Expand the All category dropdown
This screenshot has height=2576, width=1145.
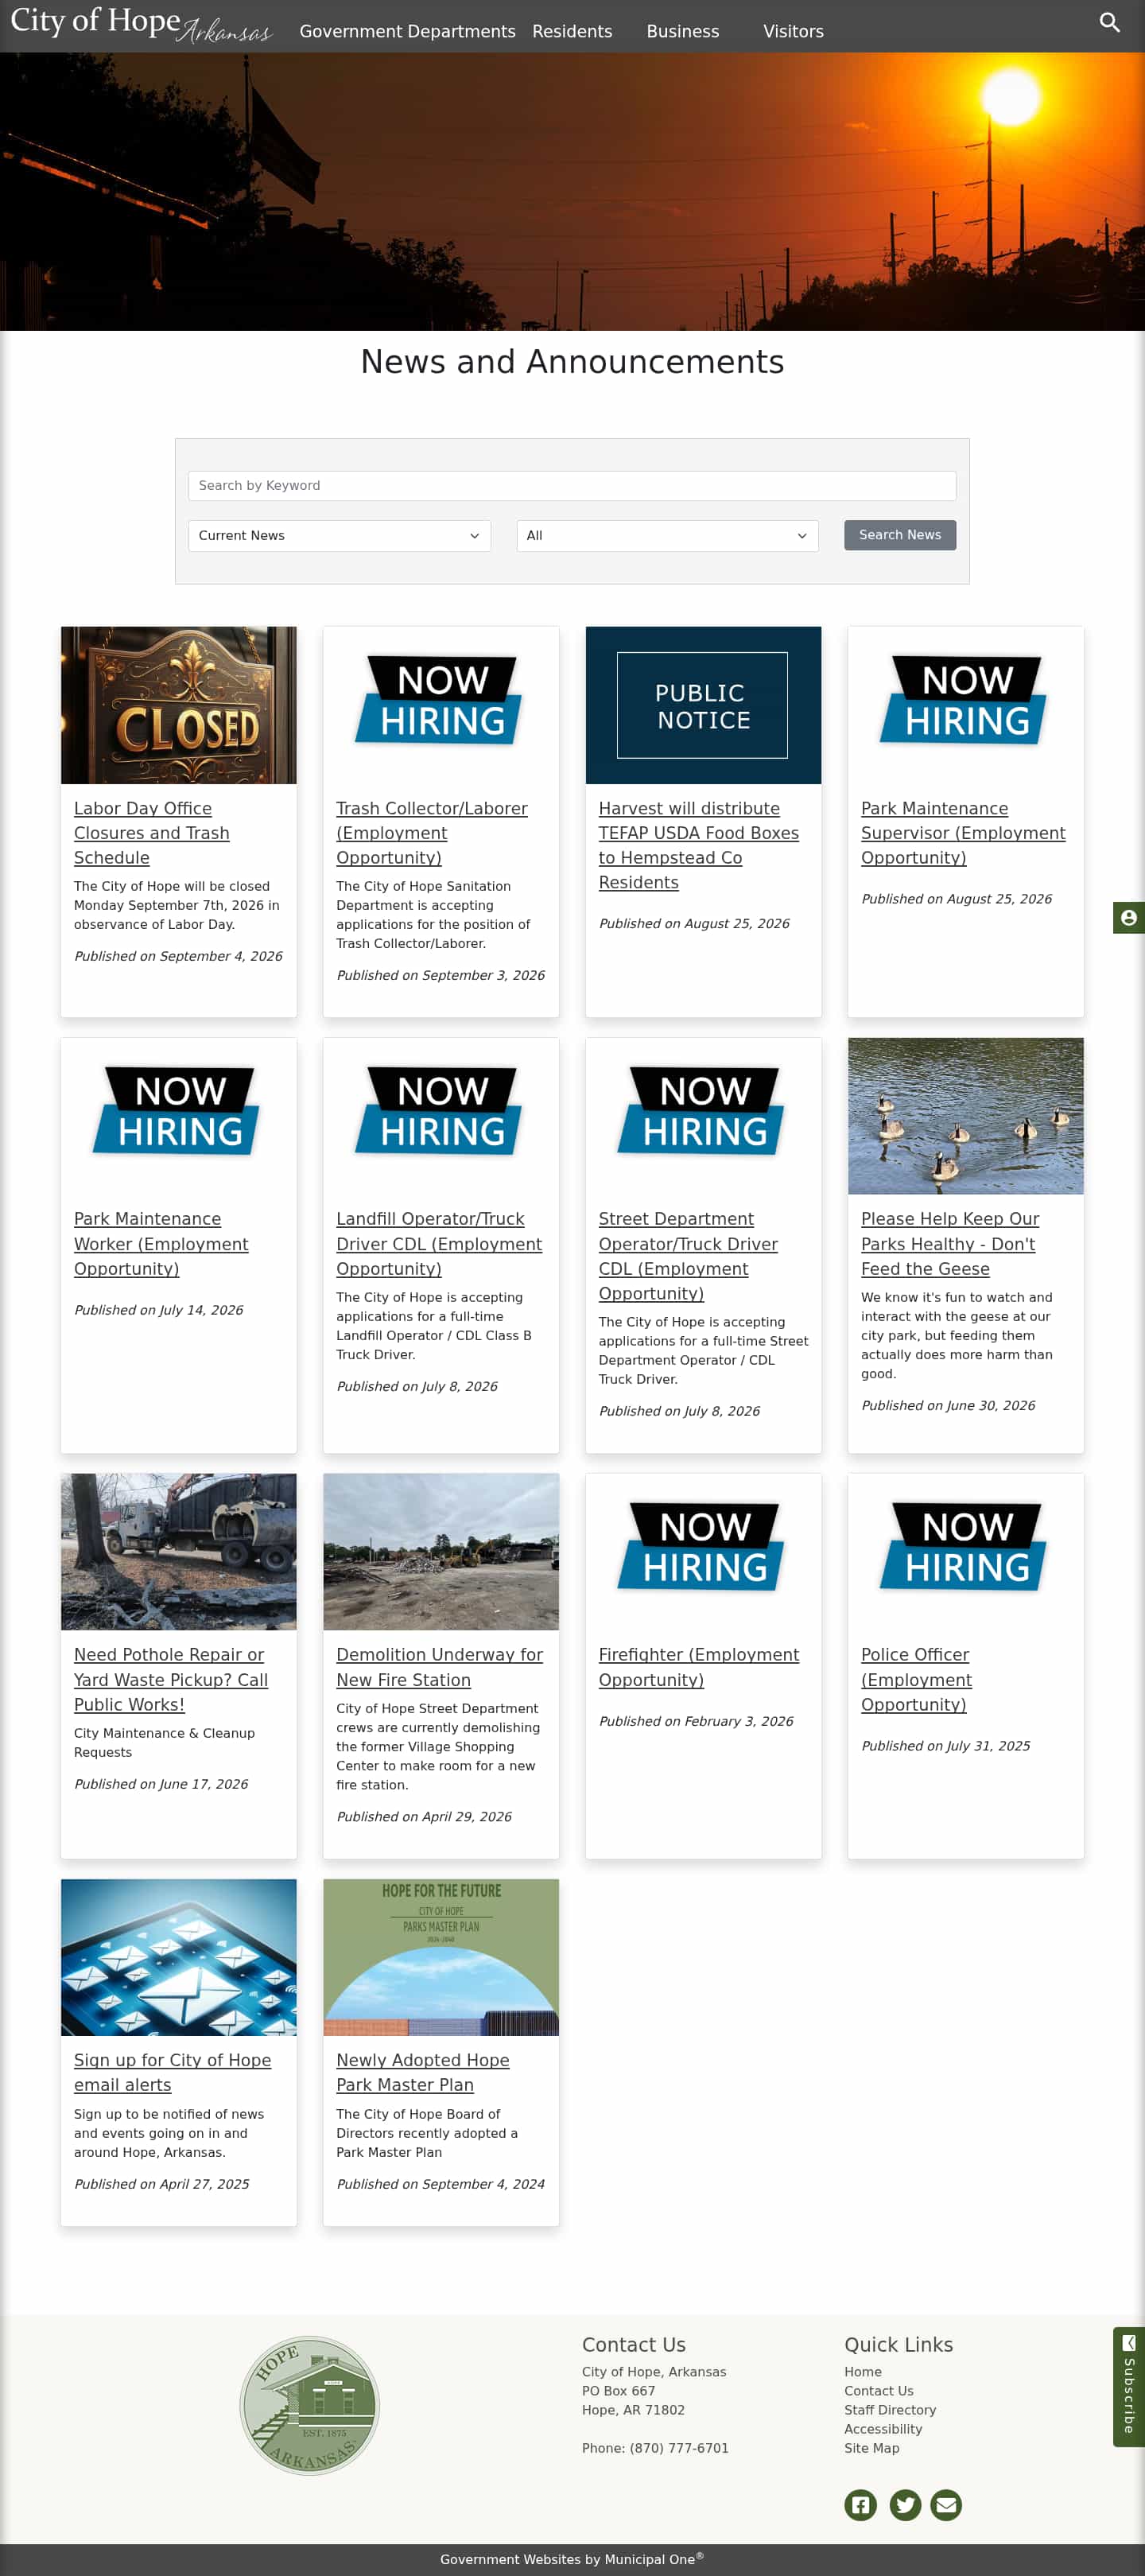(667, 535)
